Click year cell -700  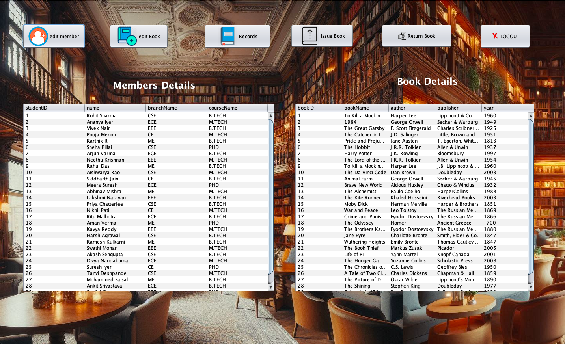[505, 223]
